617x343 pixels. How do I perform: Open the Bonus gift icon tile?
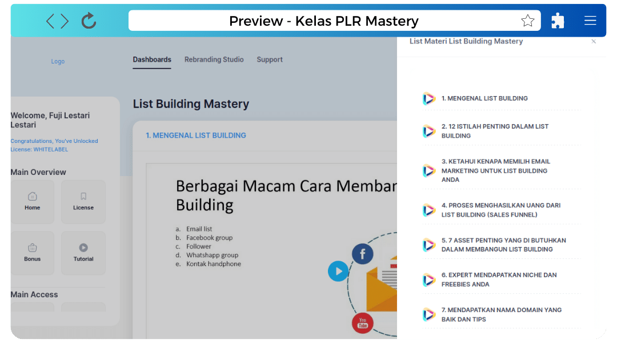coord(32,253)
